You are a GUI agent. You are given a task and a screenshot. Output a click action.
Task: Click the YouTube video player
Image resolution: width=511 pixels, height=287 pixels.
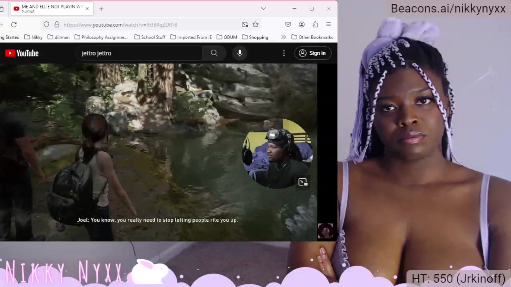pos(159,152)
